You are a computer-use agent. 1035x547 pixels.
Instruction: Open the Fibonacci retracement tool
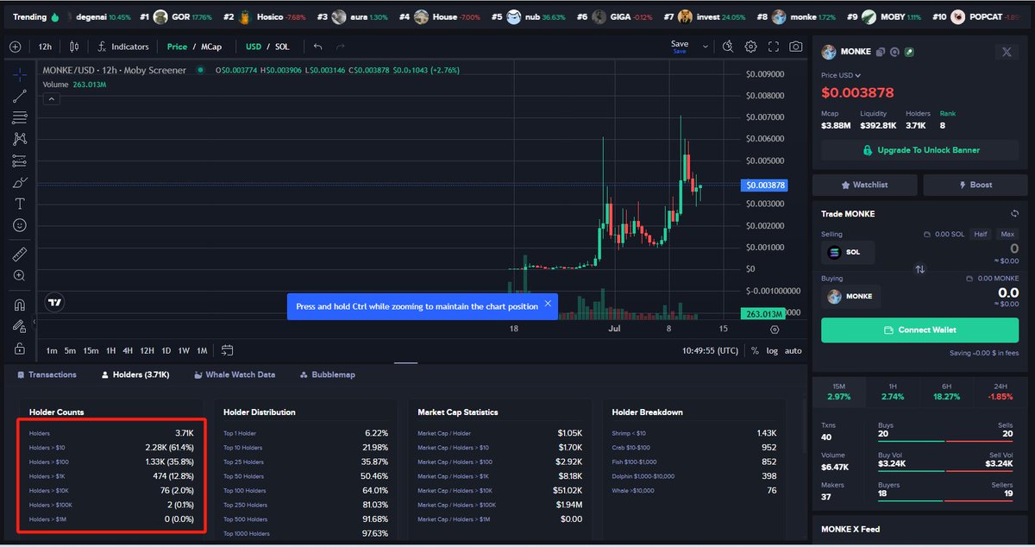tap(19, 117)
